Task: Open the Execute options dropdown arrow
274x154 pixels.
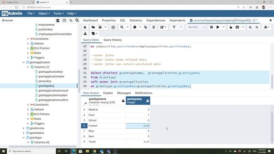Action: point(223,27)
